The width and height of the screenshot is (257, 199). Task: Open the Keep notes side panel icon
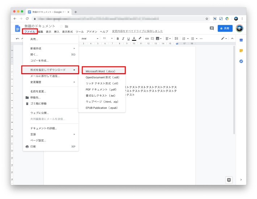pyautogui.click(x=241, y=50)
